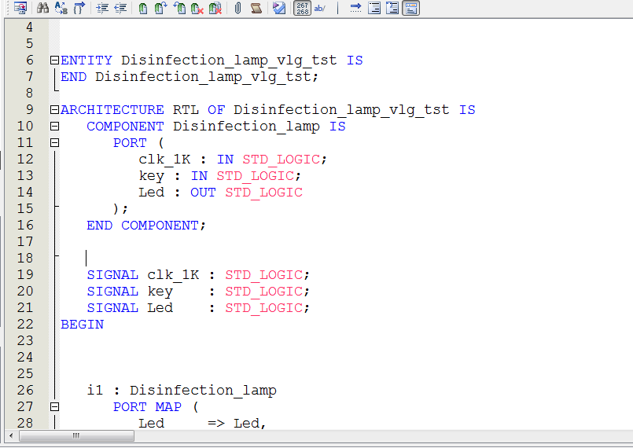Toggle the line numbers display (267/268 icon)
Image resolution: width=633 pixels, height=448 pixels.
[303, 8]
